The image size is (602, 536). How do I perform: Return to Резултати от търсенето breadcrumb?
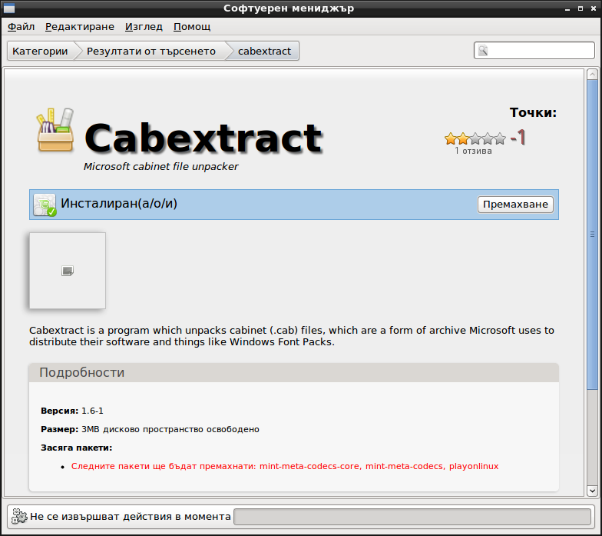pos(150,51)
